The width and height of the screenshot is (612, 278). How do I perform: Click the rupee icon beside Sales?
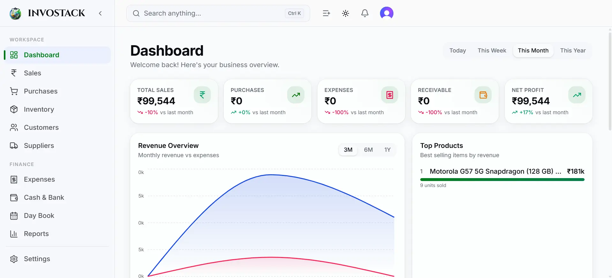(x=14, y=73)
